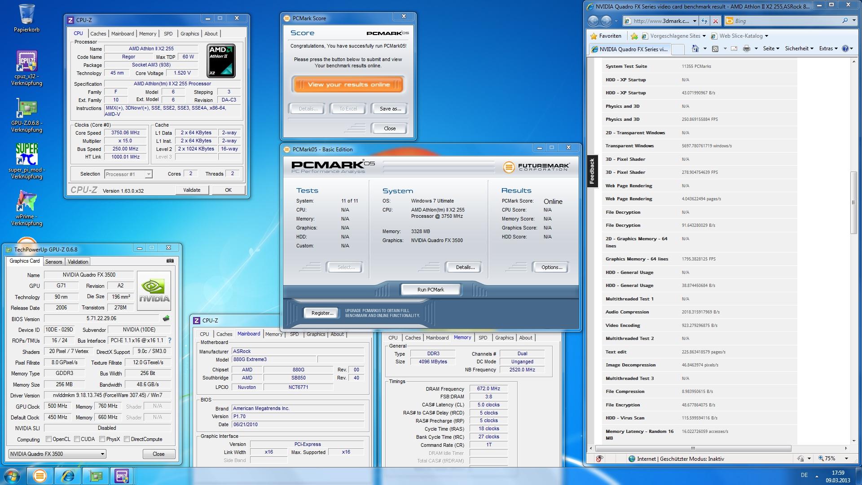Open the Validation tab in GPU-Z
The image size is (862, 485).
(x=78, y=262)
